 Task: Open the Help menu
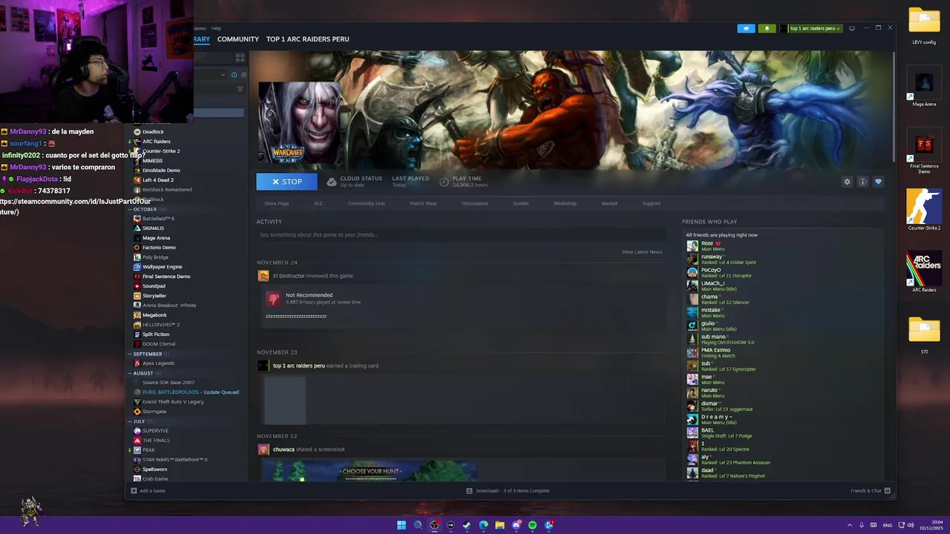216,28
